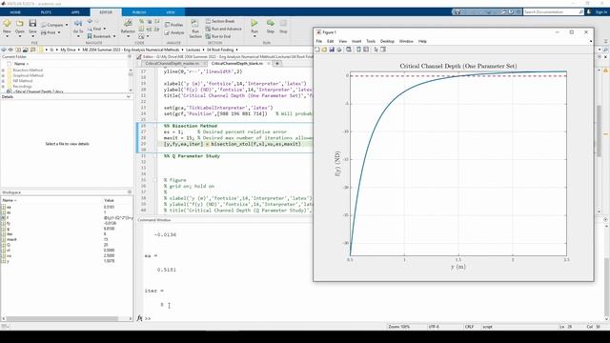Image resolution: width=610 pixels, height=343 pixels.
Task: Click the Save disk icon
Action: [x=32, y=23]
